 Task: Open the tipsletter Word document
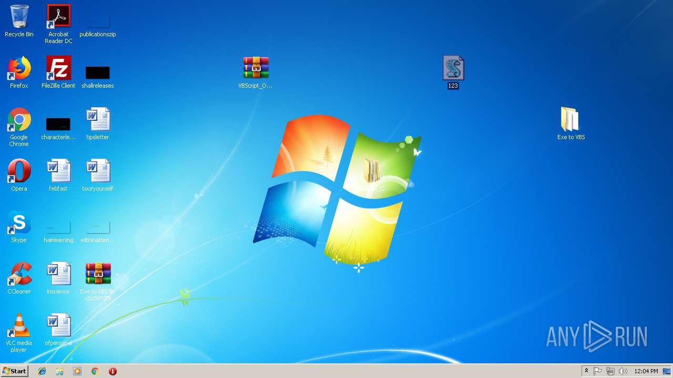click(x=98, y=124)
